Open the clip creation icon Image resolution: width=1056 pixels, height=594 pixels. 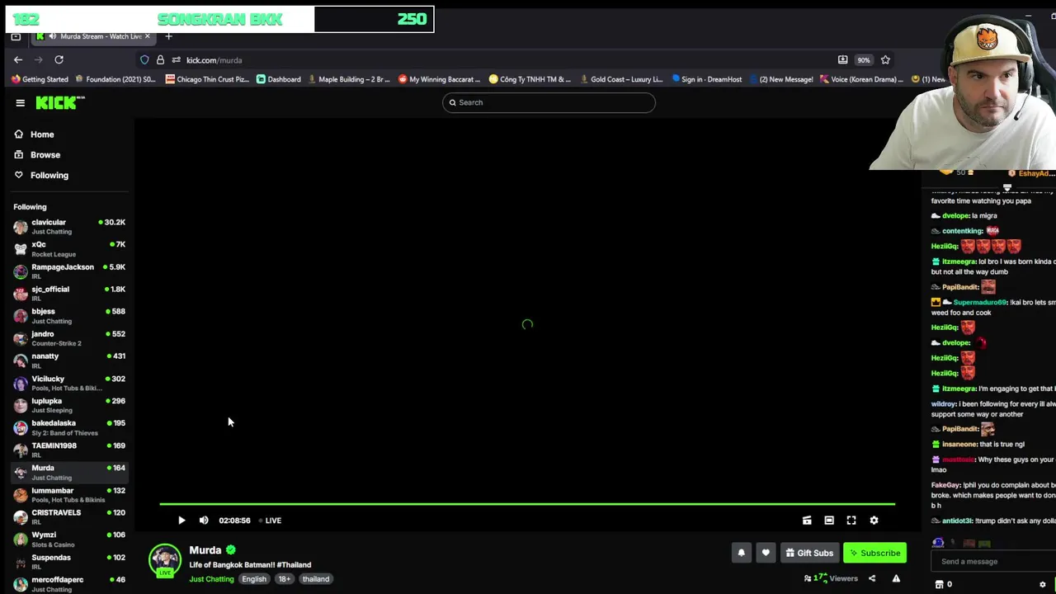[807, 521]
